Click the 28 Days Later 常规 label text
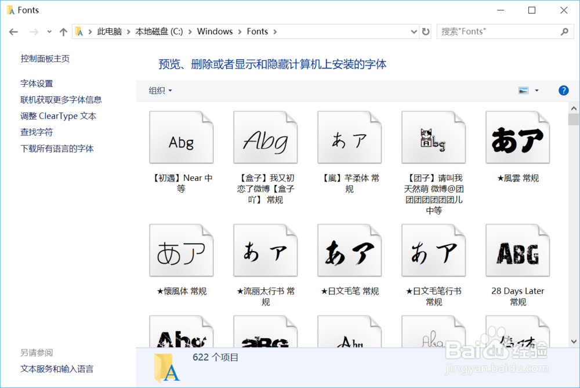Screen dimensions: 580x388 pos(518,296)
